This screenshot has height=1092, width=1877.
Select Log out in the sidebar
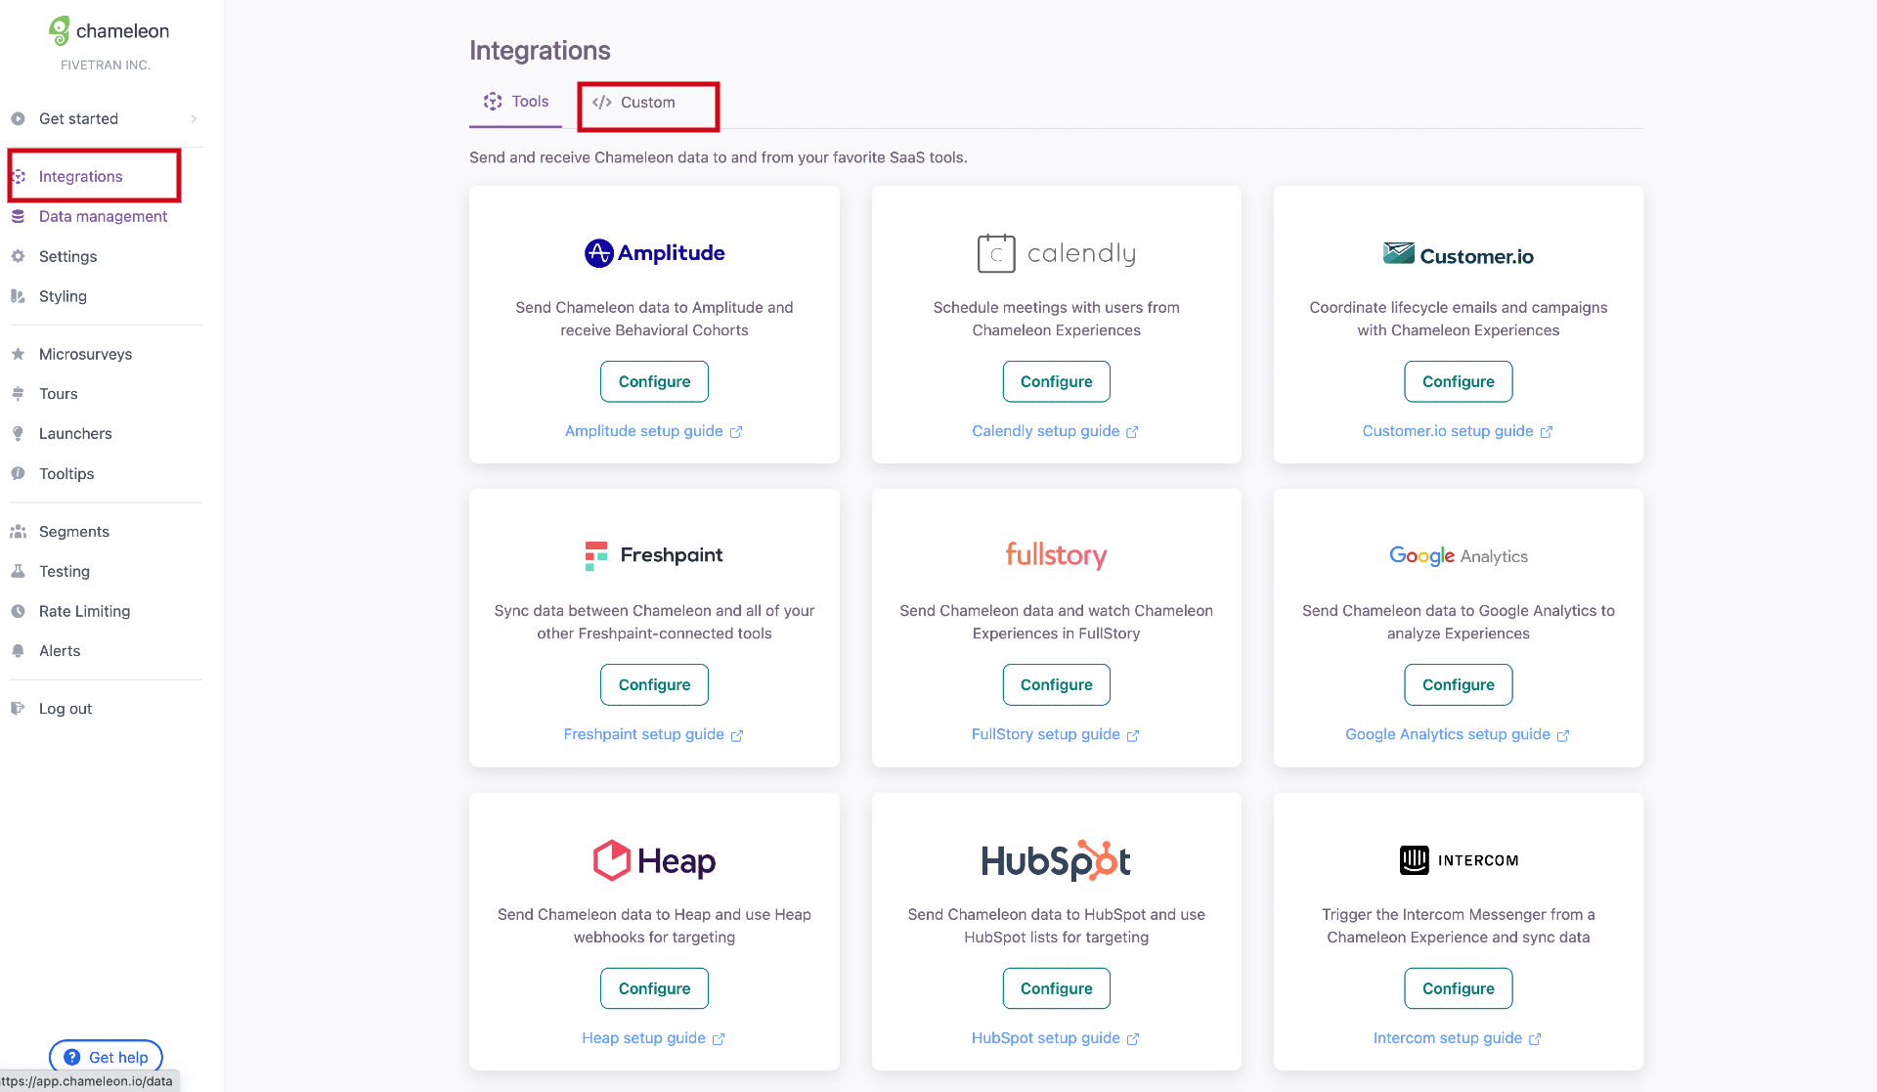coord(65,709)
